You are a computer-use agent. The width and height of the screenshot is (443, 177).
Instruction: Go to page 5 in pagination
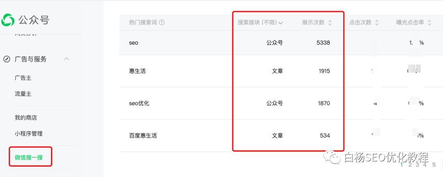tap(434, 165)
